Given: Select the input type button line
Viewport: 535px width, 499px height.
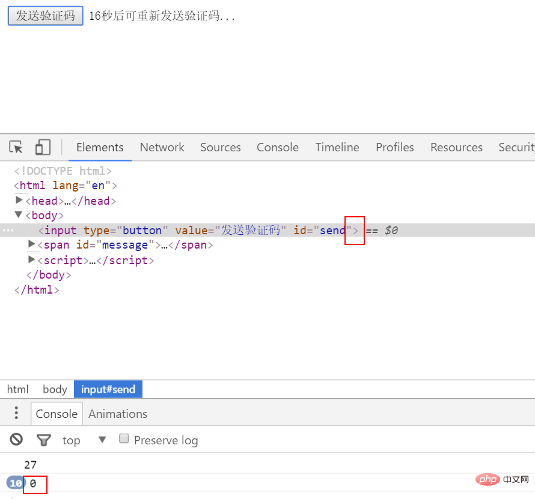Looking at the screenshot, I should (x=267, y=231).
